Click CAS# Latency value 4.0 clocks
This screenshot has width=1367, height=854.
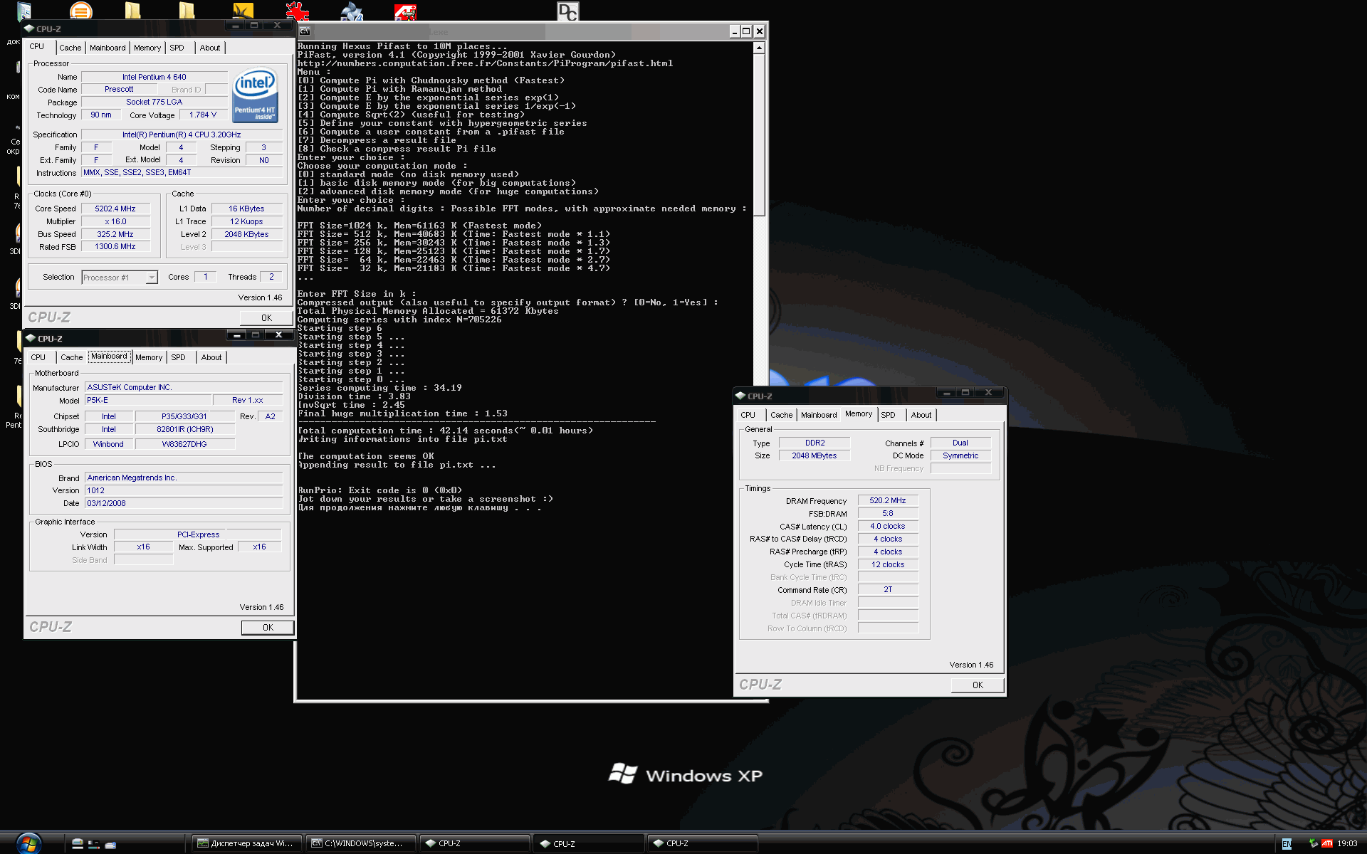tap(888, 526)
